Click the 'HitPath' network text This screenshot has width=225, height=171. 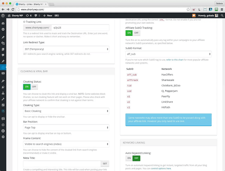[x=166, y=107]
